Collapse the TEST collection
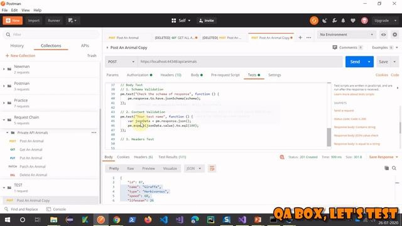The width and height of the screenshot is (402, 226). (x=4, y=188)
